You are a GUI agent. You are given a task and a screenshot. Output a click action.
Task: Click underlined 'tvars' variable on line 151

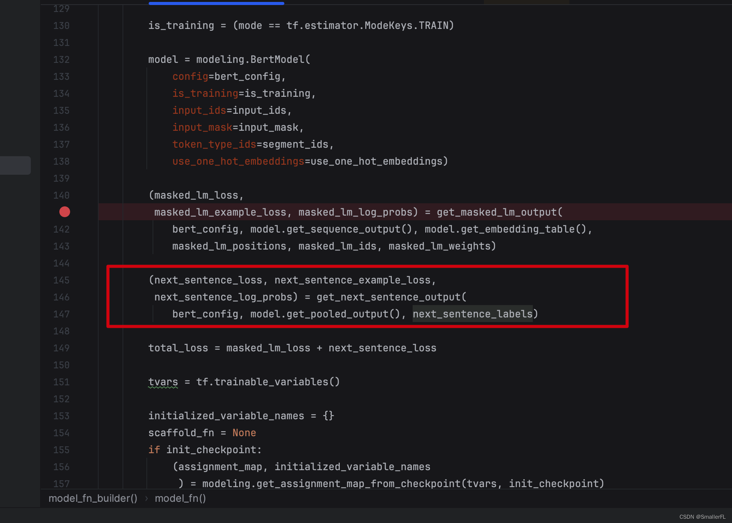(163, 382)
